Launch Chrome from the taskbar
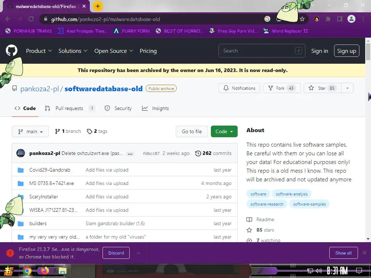The image size is (371, 278). click(27, 271)
